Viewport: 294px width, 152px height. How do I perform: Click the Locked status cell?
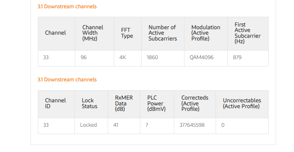(88, 125)
